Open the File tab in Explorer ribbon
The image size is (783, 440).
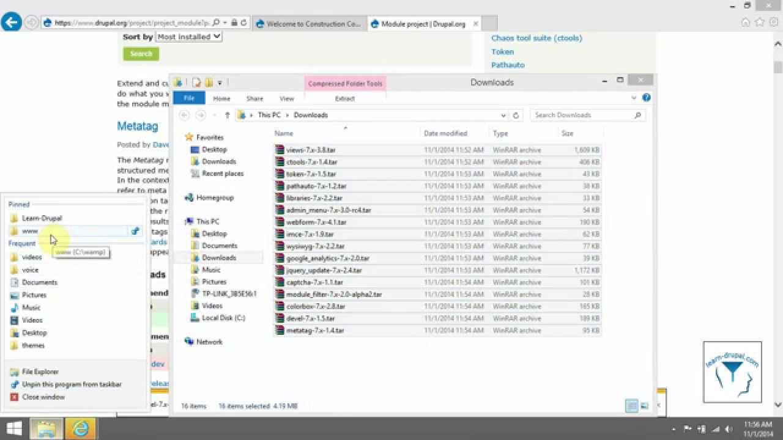pos(189,98)
